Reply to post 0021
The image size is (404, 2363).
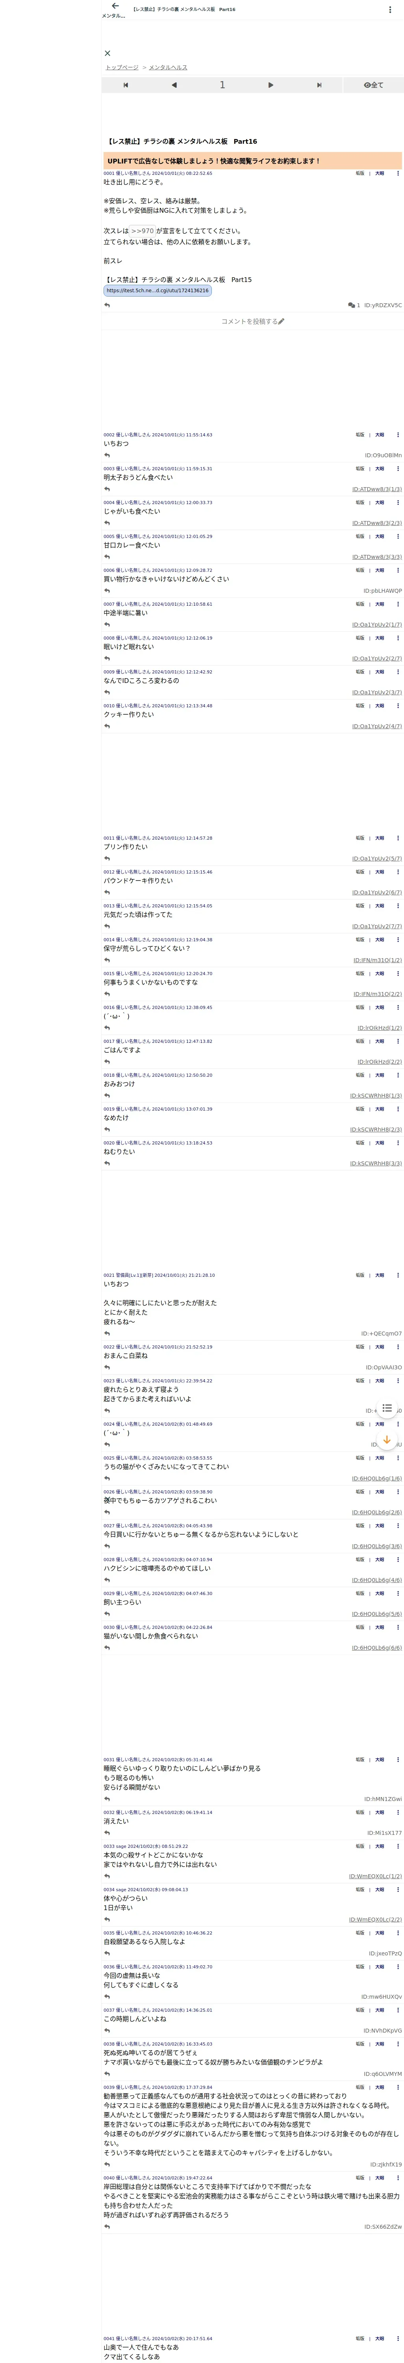[107, 1335]
